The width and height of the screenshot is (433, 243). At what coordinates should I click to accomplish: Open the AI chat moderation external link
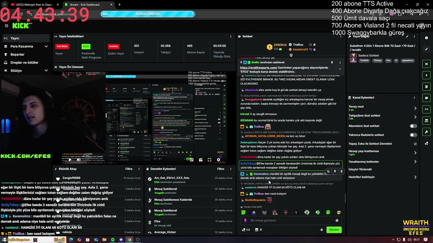coord(415,144)
